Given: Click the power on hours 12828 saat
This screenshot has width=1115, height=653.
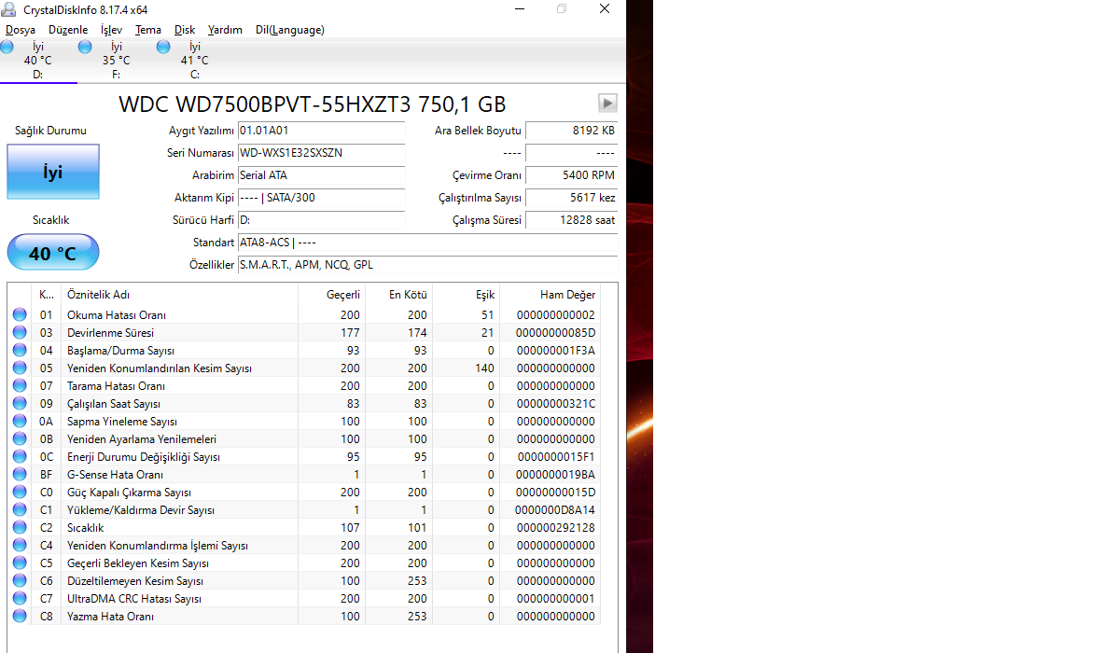Looking at the screenshot, I should coord(572,220).
